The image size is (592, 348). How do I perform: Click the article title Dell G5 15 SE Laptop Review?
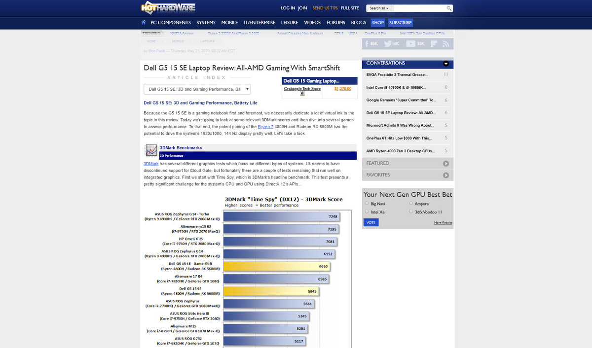(242, 68)
